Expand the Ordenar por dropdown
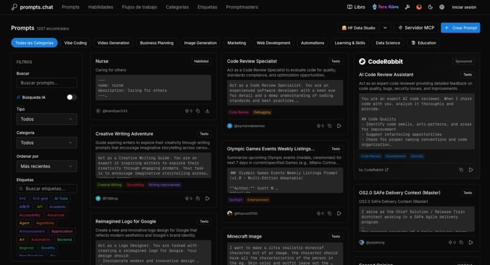 (46, 166)
